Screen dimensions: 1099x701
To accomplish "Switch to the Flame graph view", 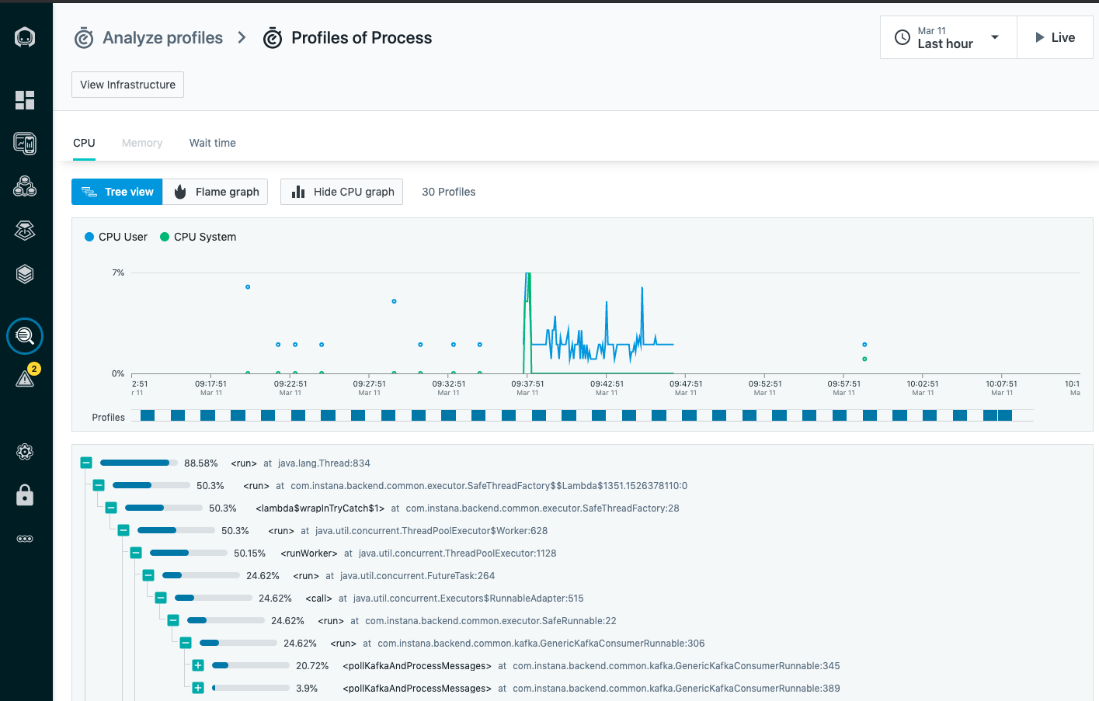I will 216,192.
